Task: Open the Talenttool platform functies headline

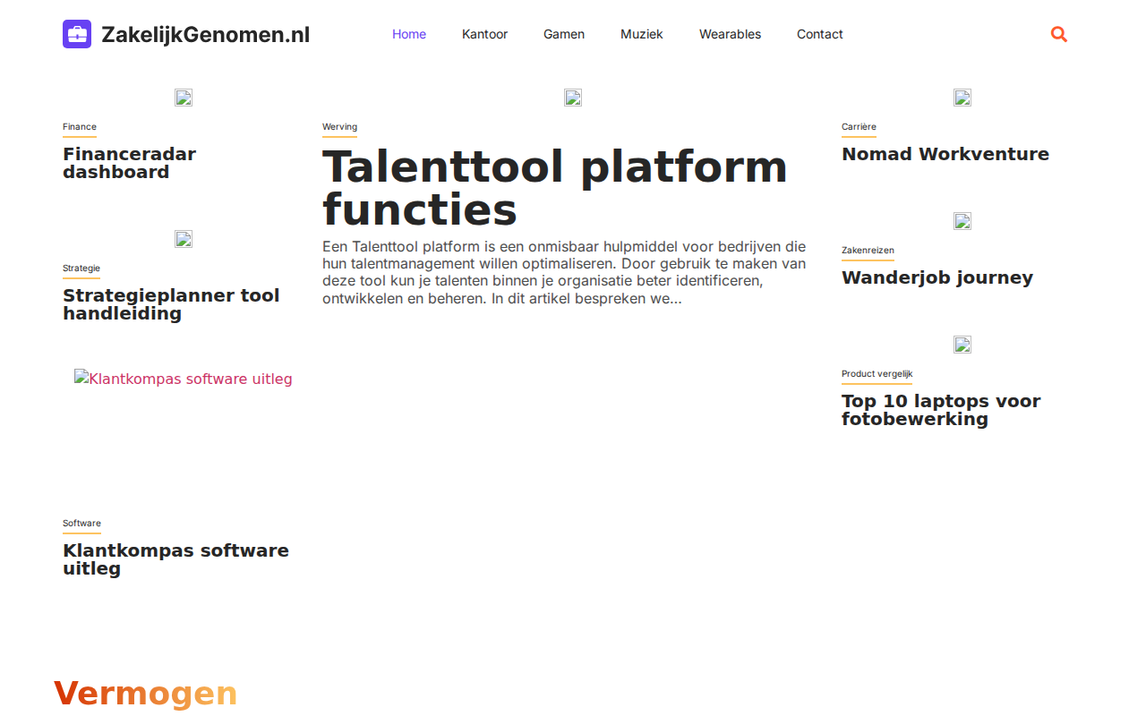Action: coord(555,189)
